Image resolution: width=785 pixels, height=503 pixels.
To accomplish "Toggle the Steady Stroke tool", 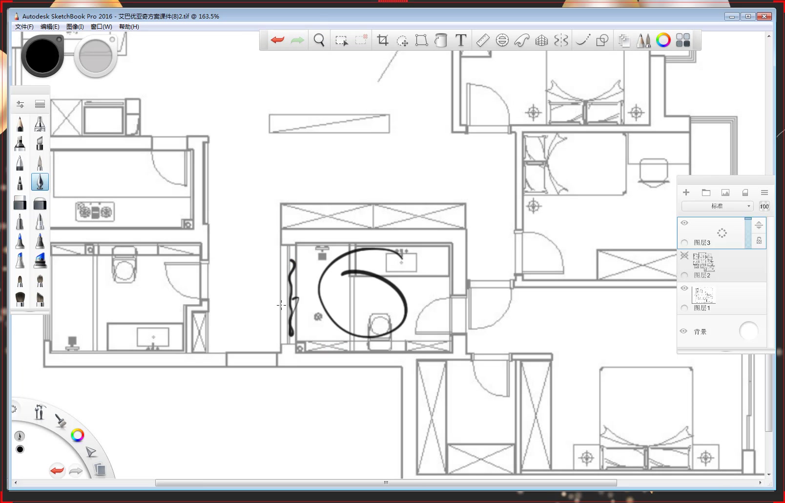I will (x=582, y=40).
